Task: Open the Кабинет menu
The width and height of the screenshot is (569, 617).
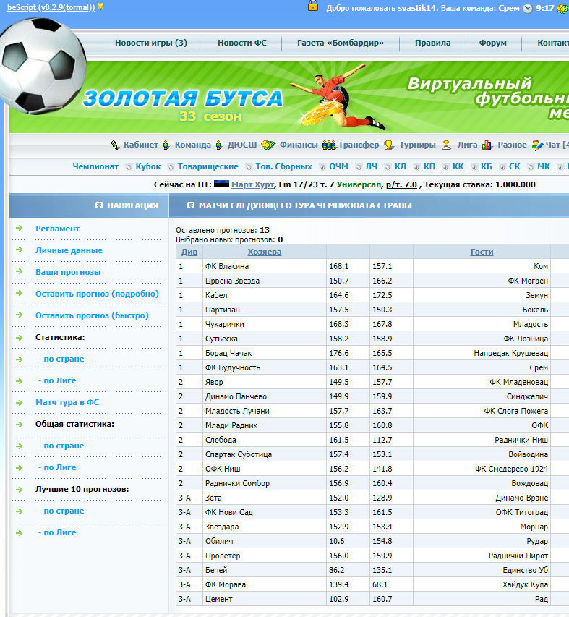Action: pos(141,145)
